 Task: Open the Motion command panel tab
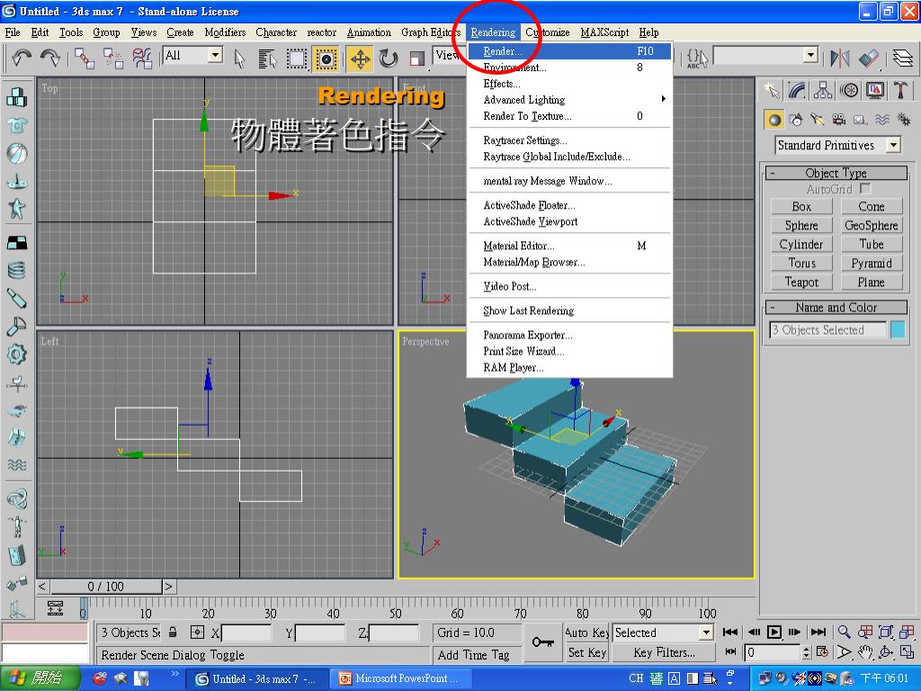(x=849, y=90)
